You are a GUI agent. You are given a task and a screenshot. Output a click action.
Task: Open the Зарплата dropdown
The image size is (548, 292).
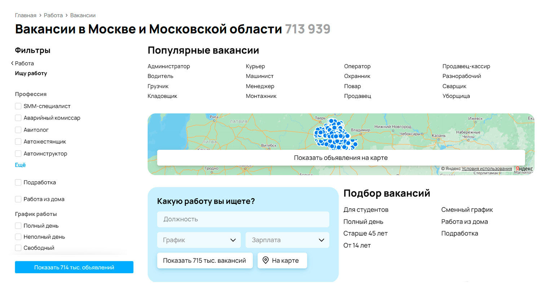pos(287,240)
